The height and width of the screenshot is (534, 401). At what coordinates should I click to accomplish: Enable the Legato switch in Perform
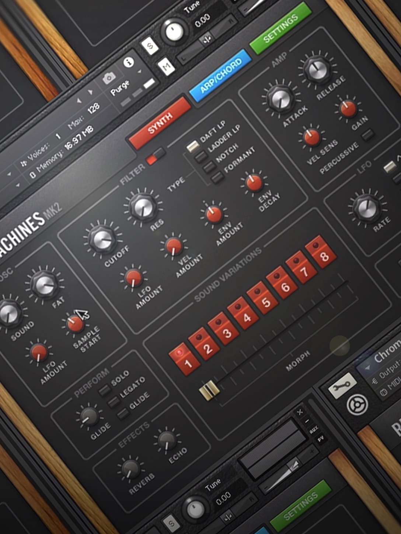pyautogui.click(x=113, y=402)
